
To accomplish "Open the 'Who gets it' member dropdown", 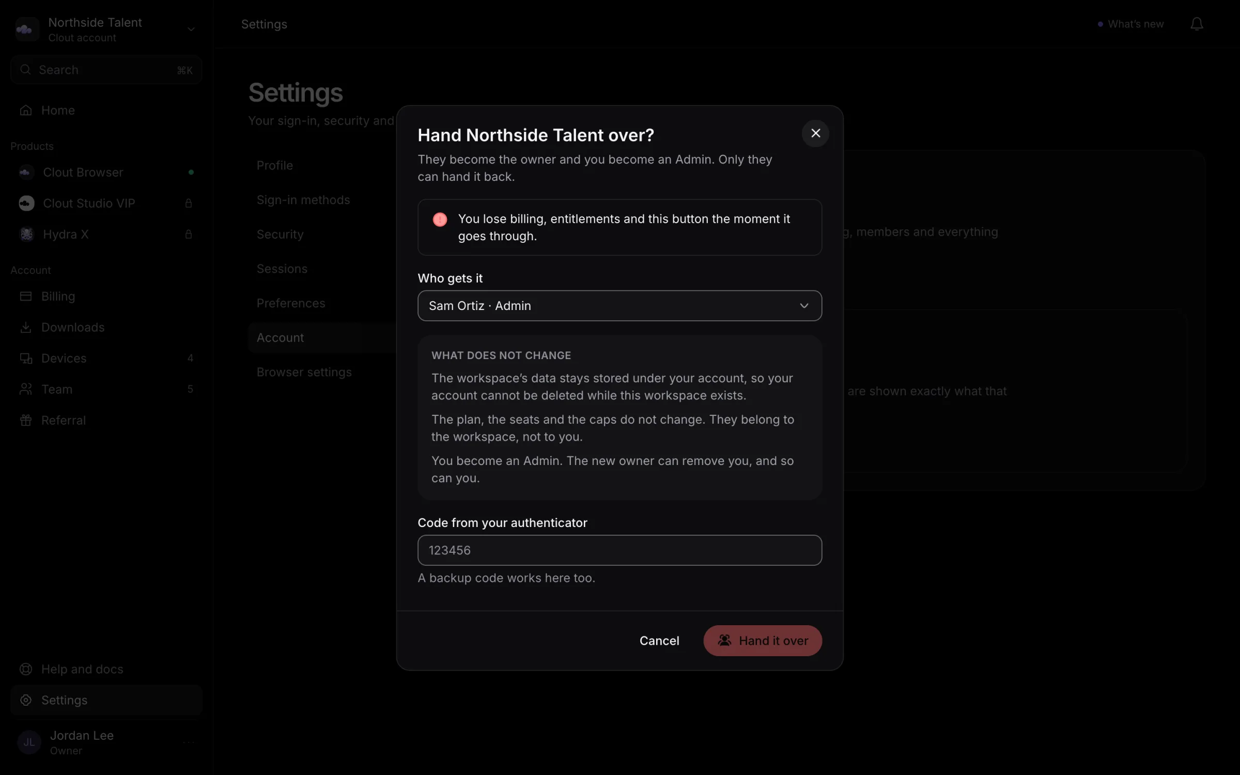I will pos(619,305).
